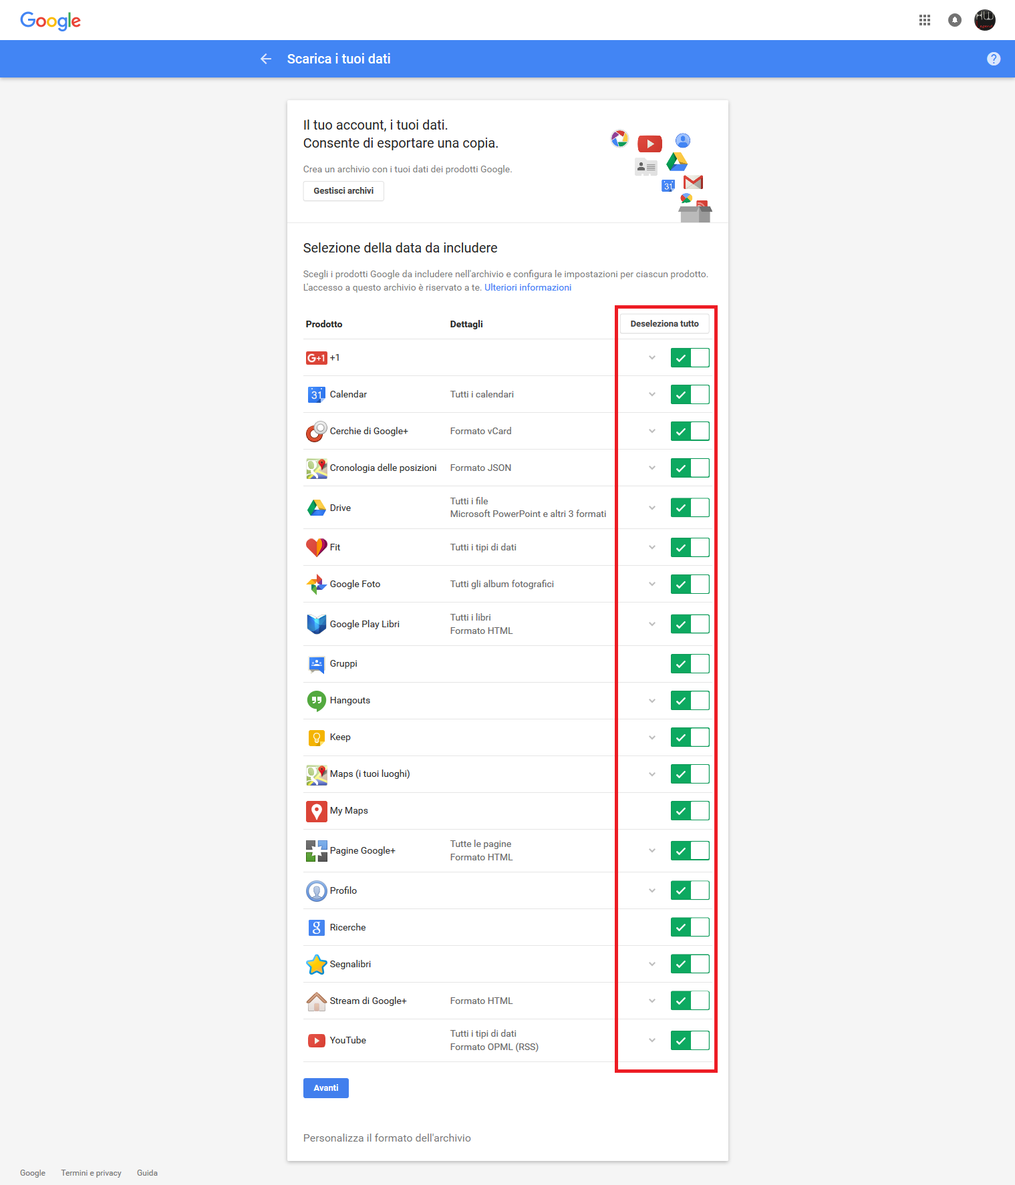The width and height of the screenshot is (1015, 1185).
Task: Expand the Cronologia delle posizioni chevron
Action: [x=652, y=468]
